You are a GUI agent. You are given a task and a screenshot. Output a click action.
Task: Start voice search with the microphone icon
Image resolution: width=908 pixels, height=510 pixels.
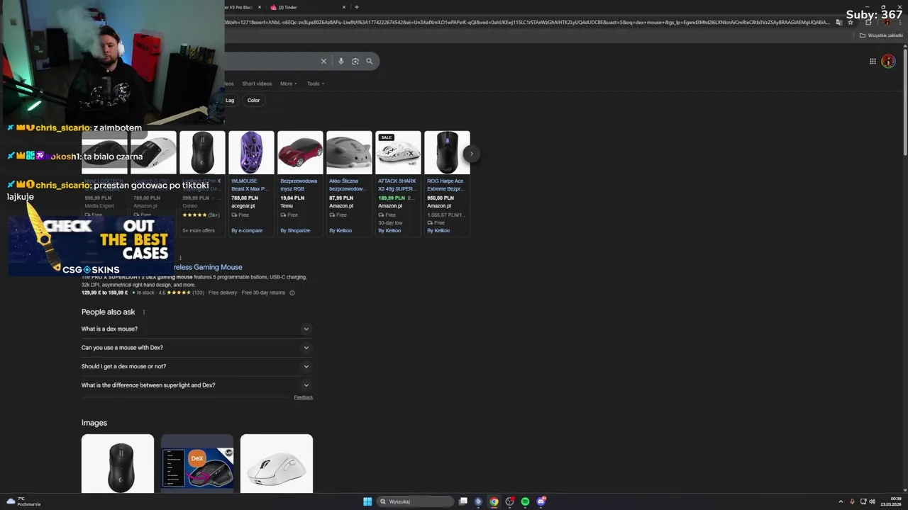[x=341, y=61]
